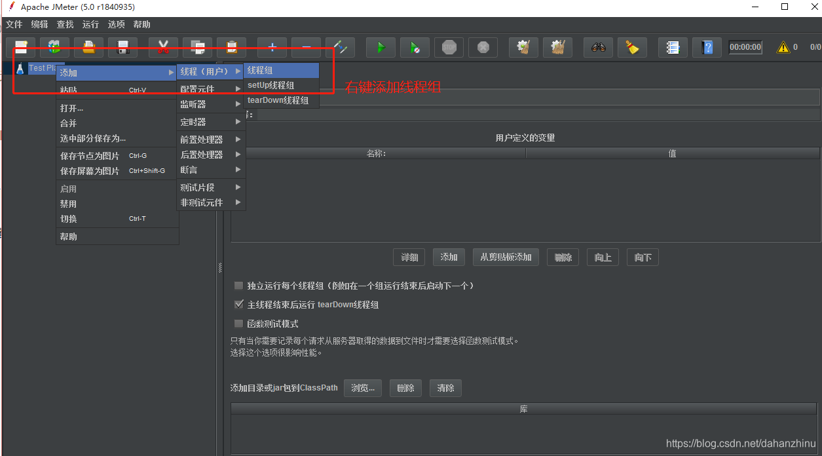This screenshot has width=822, height=456.
Task: Save the test plan with floppy icon
Action: 122,47
